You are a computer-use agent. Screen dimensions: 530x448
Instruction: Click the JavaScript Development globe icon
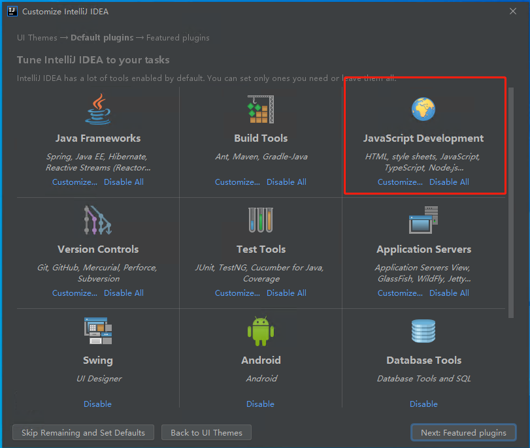[x=423, y=109]
